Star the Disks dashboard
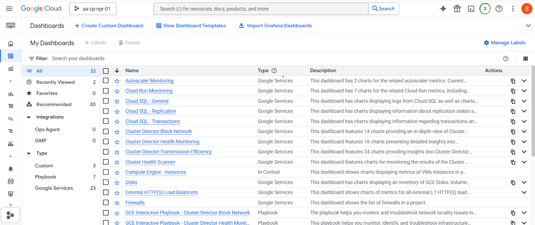This screenshot has width=535, height=225. (x=117, y=183)
